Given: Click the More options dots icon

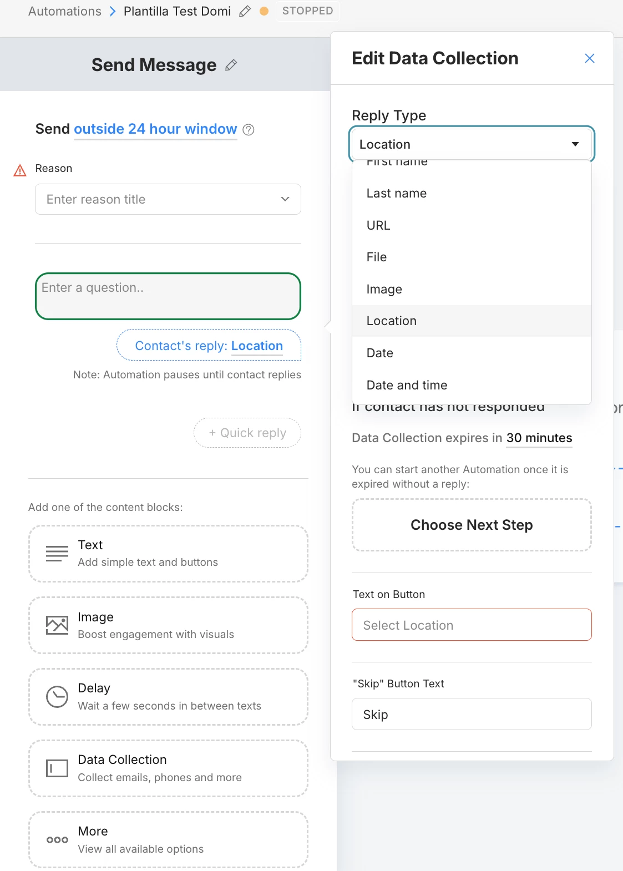Looking at the screenshot, I should click(57, 840).
